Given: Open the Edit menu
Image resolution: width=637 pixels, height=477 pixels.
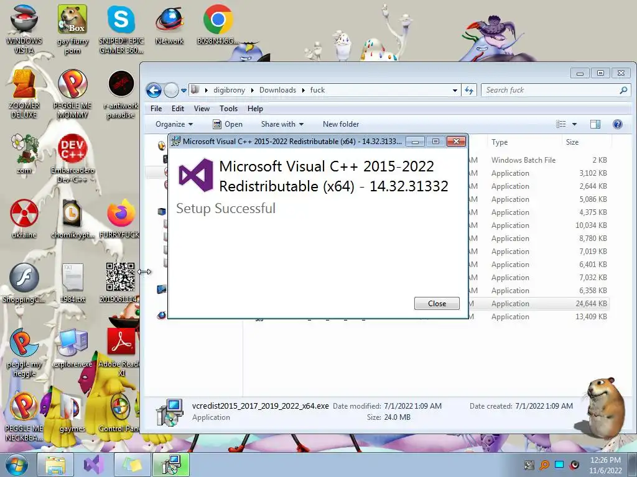Looking at the screenshot, I should click(x=177, y=109).
